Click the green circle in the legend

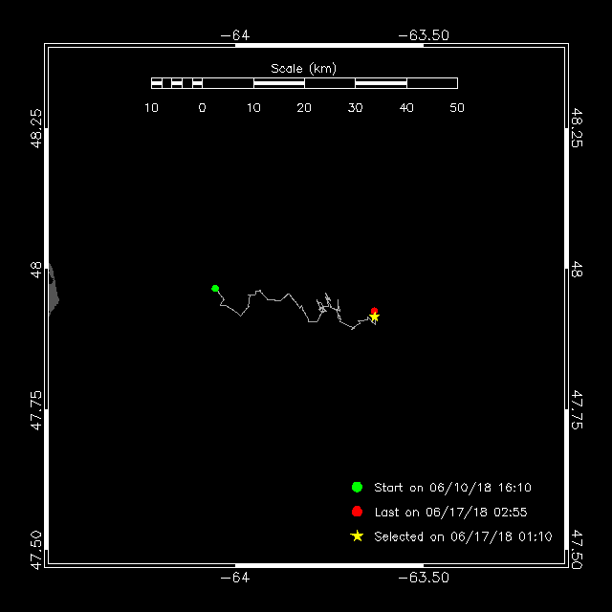pyautogui.click(x=357, y=487)
